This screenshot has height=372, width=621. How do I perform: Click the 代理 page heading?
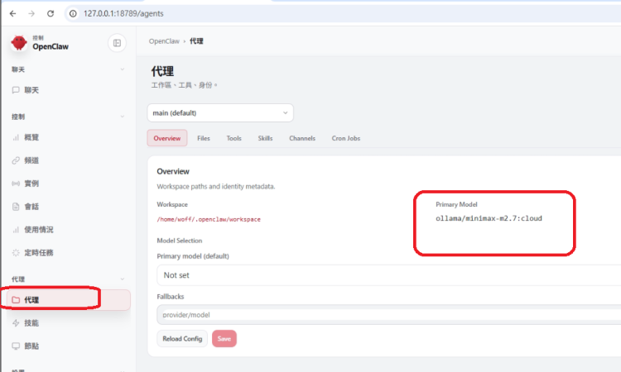162,71
